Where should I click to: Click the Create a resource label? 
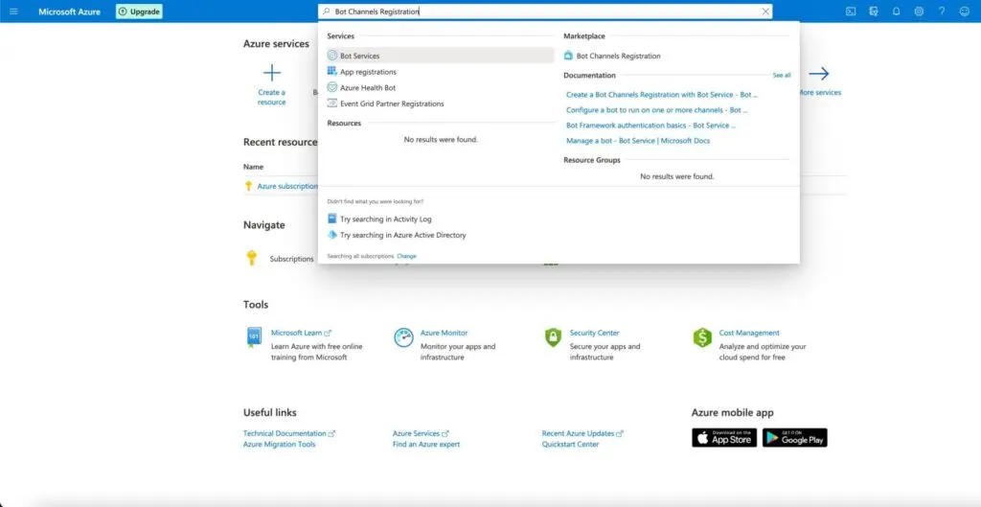click(271, 97)
